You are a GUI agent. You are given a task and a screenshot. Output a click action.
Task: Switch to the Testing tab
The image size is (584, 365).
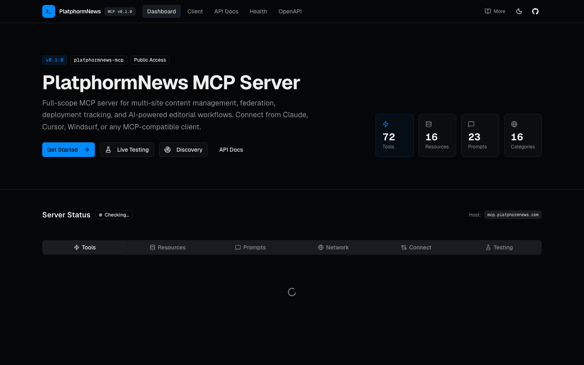pos(499,247)
